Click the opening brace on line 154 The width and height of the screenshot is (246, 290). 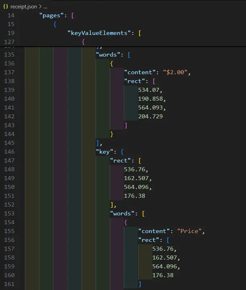coord(126,223)
